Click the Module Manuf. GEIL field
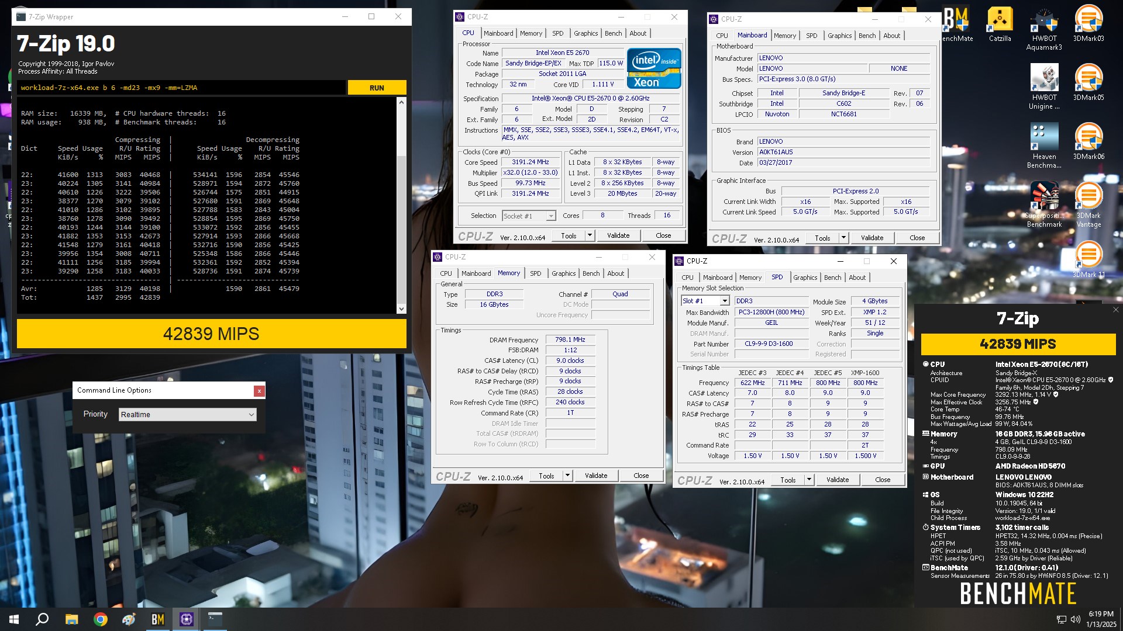Image resolution: width=1123 pixels, height=631 pixels. click(x=771, y=323)
